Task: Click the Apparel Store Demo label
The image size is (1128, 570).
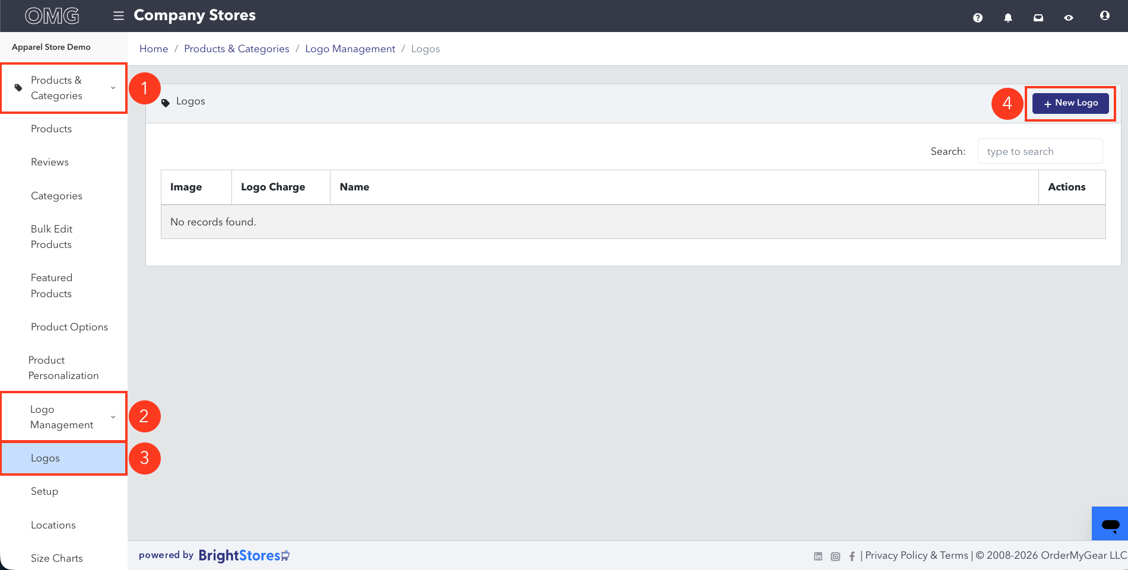Action: pyautogui.click(x=51, y=47)
